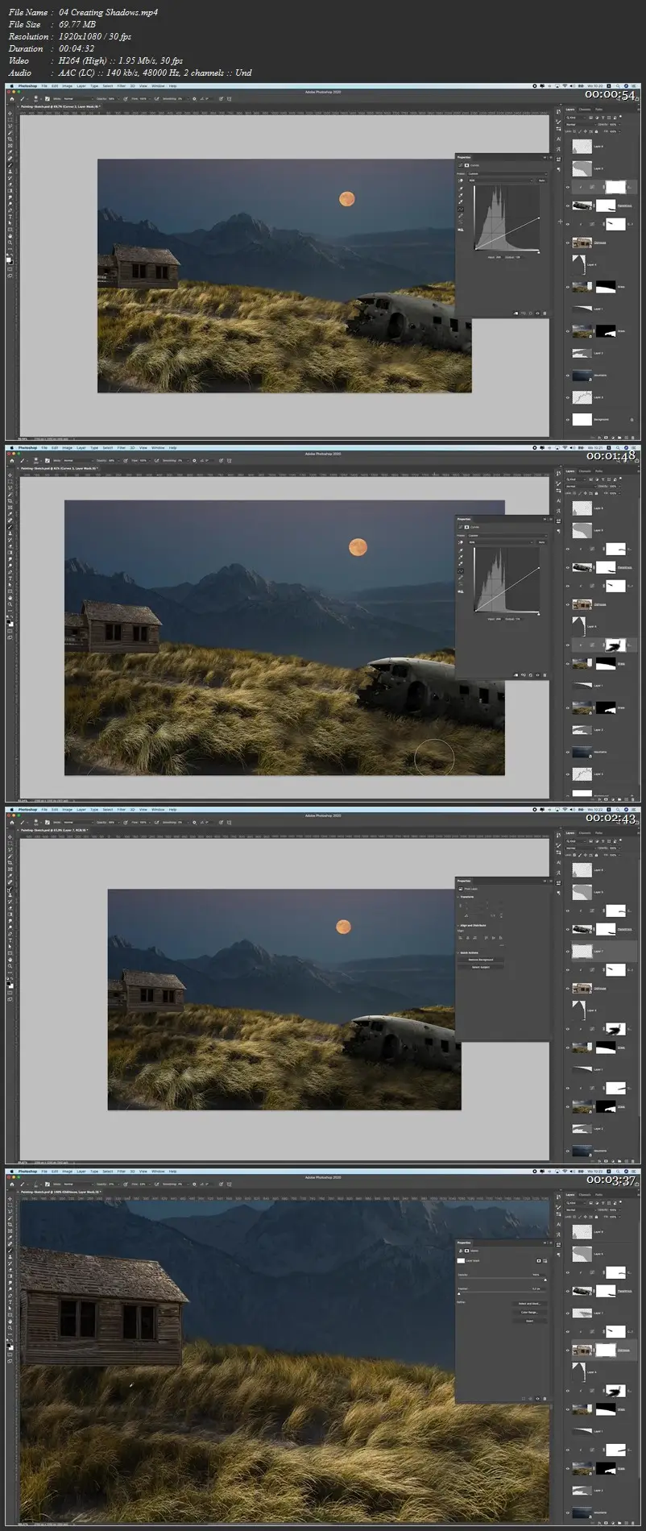Viewport: 646px width, 1531px height.
Task: Switch to Paths tab in 00:03:37 frame
Action: [x=598, y=1195]
